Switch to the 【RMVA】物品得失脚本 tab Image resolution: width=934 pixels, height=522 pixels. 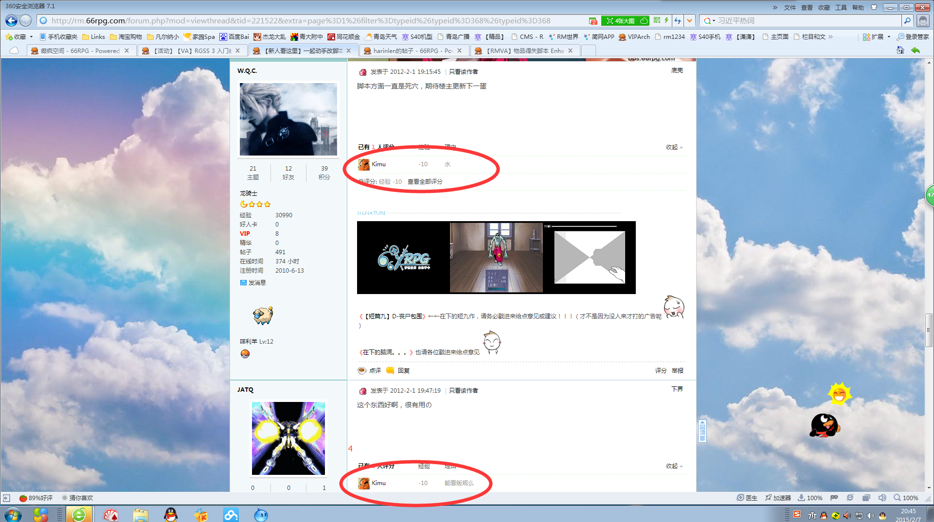point(524,51)
